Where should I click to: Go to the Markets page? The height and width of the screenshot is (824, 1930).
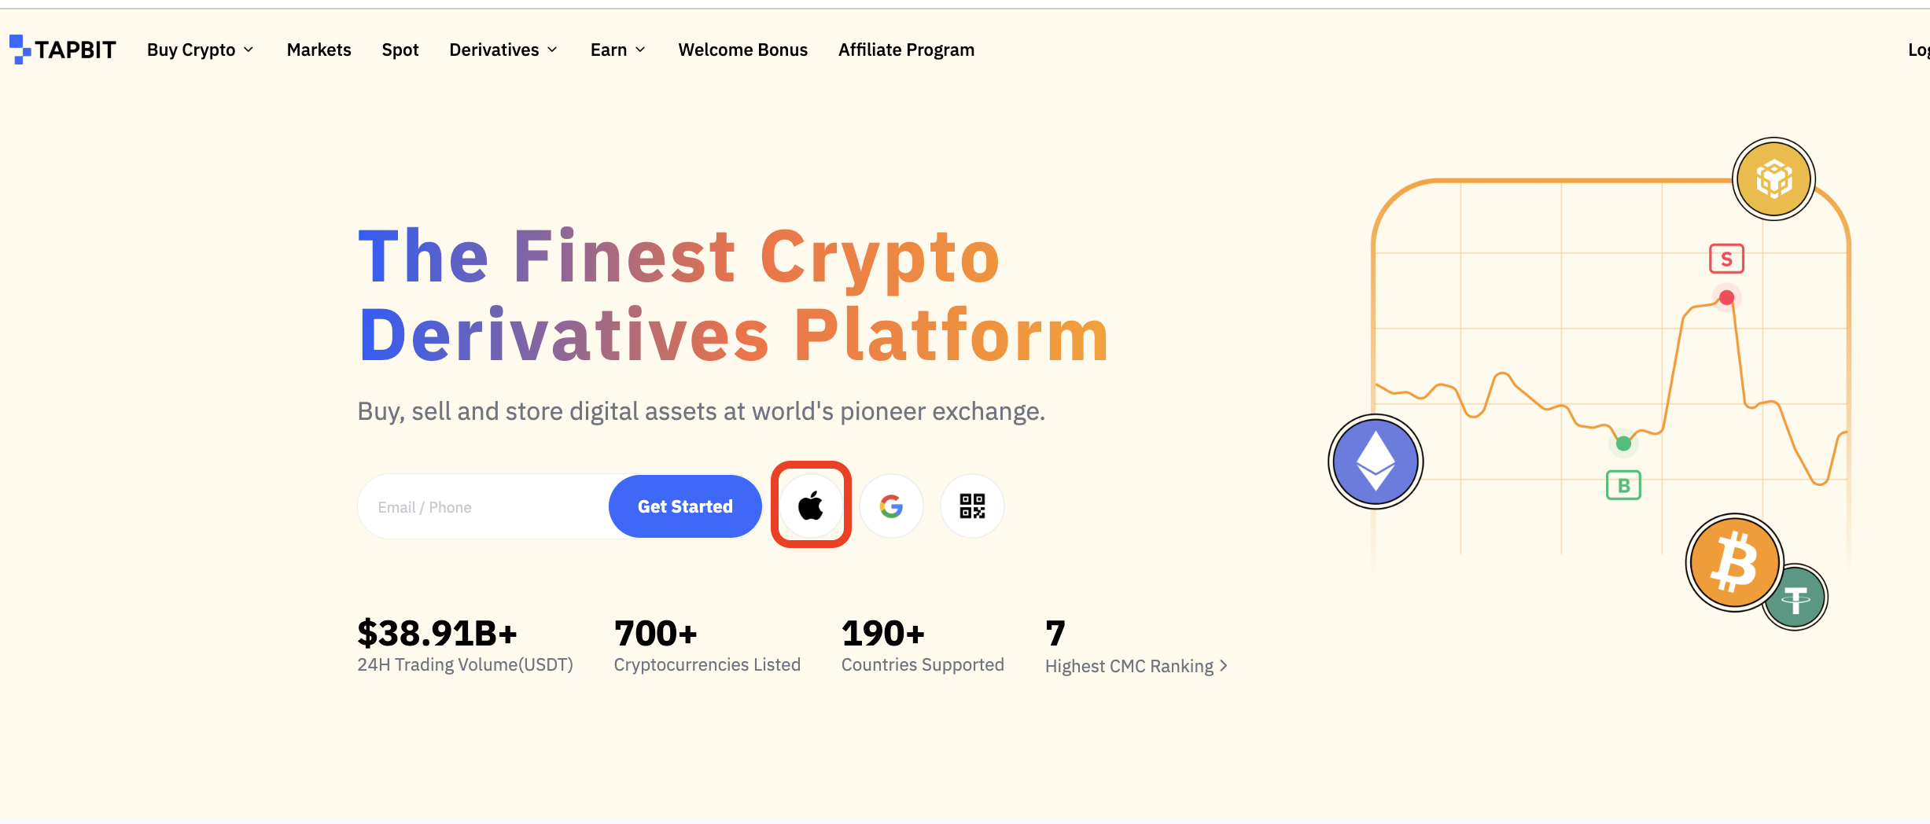[x=319, y=50]
